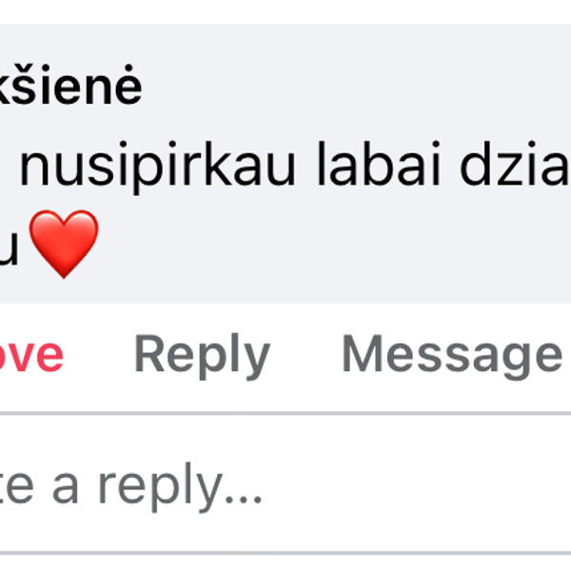Click the gap between Love and Reply

point(99,355)
